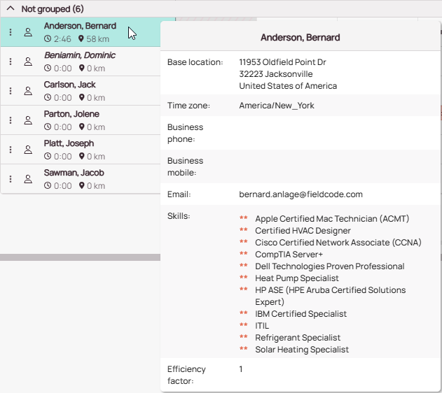The height and width of the screenshot is (393, 442).
Task: Select engineer Sawman, Jacob in the list
Action: [81, 179]
